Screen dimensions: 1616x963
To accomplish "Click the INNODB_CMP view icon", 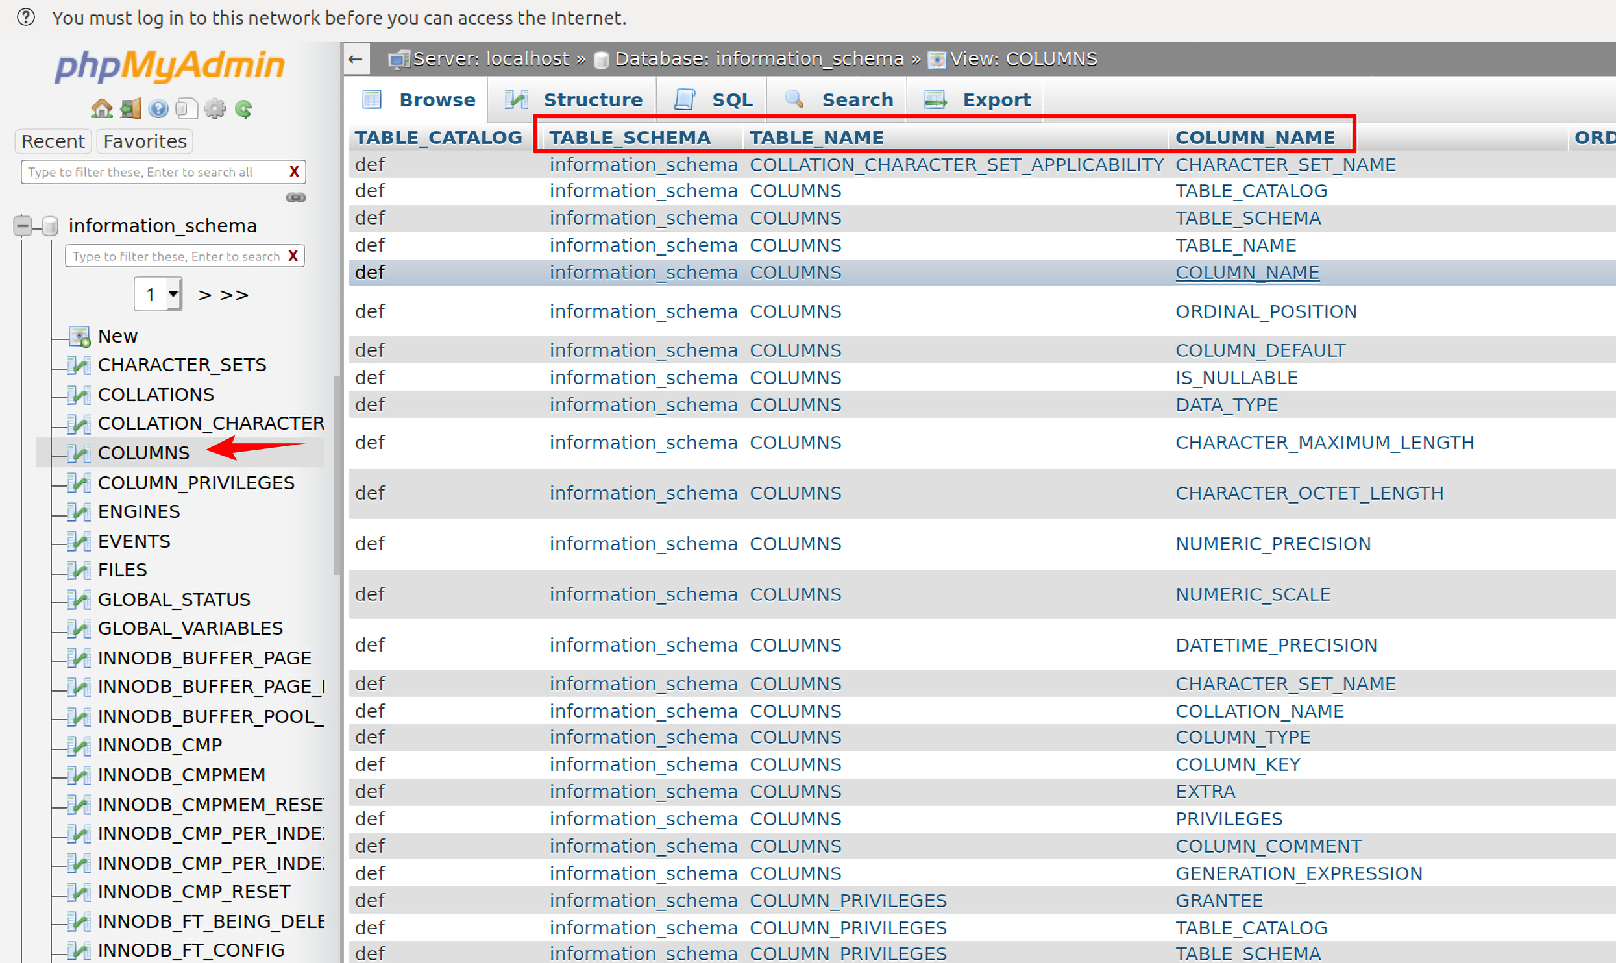I will [79, 746].
